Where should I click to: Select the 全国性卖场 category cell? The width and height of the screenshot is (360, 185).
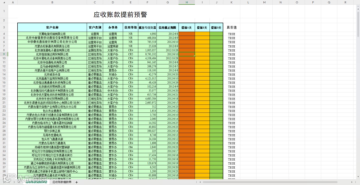pos(95,50)
